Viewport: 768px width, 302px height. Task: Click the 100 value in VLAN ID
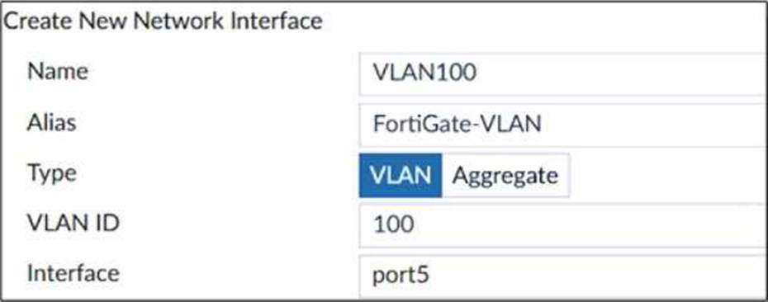[393, 225]
